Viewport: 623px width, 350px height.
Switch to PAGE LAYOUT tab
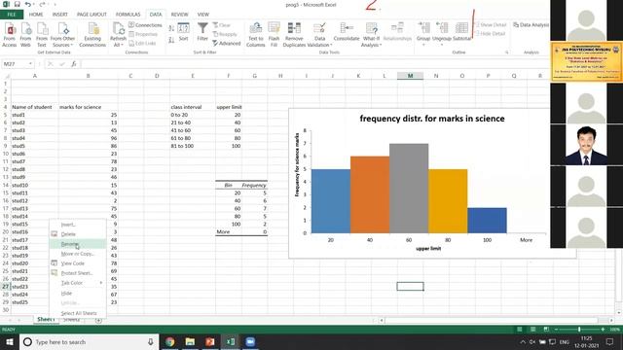tap(92, 15)
